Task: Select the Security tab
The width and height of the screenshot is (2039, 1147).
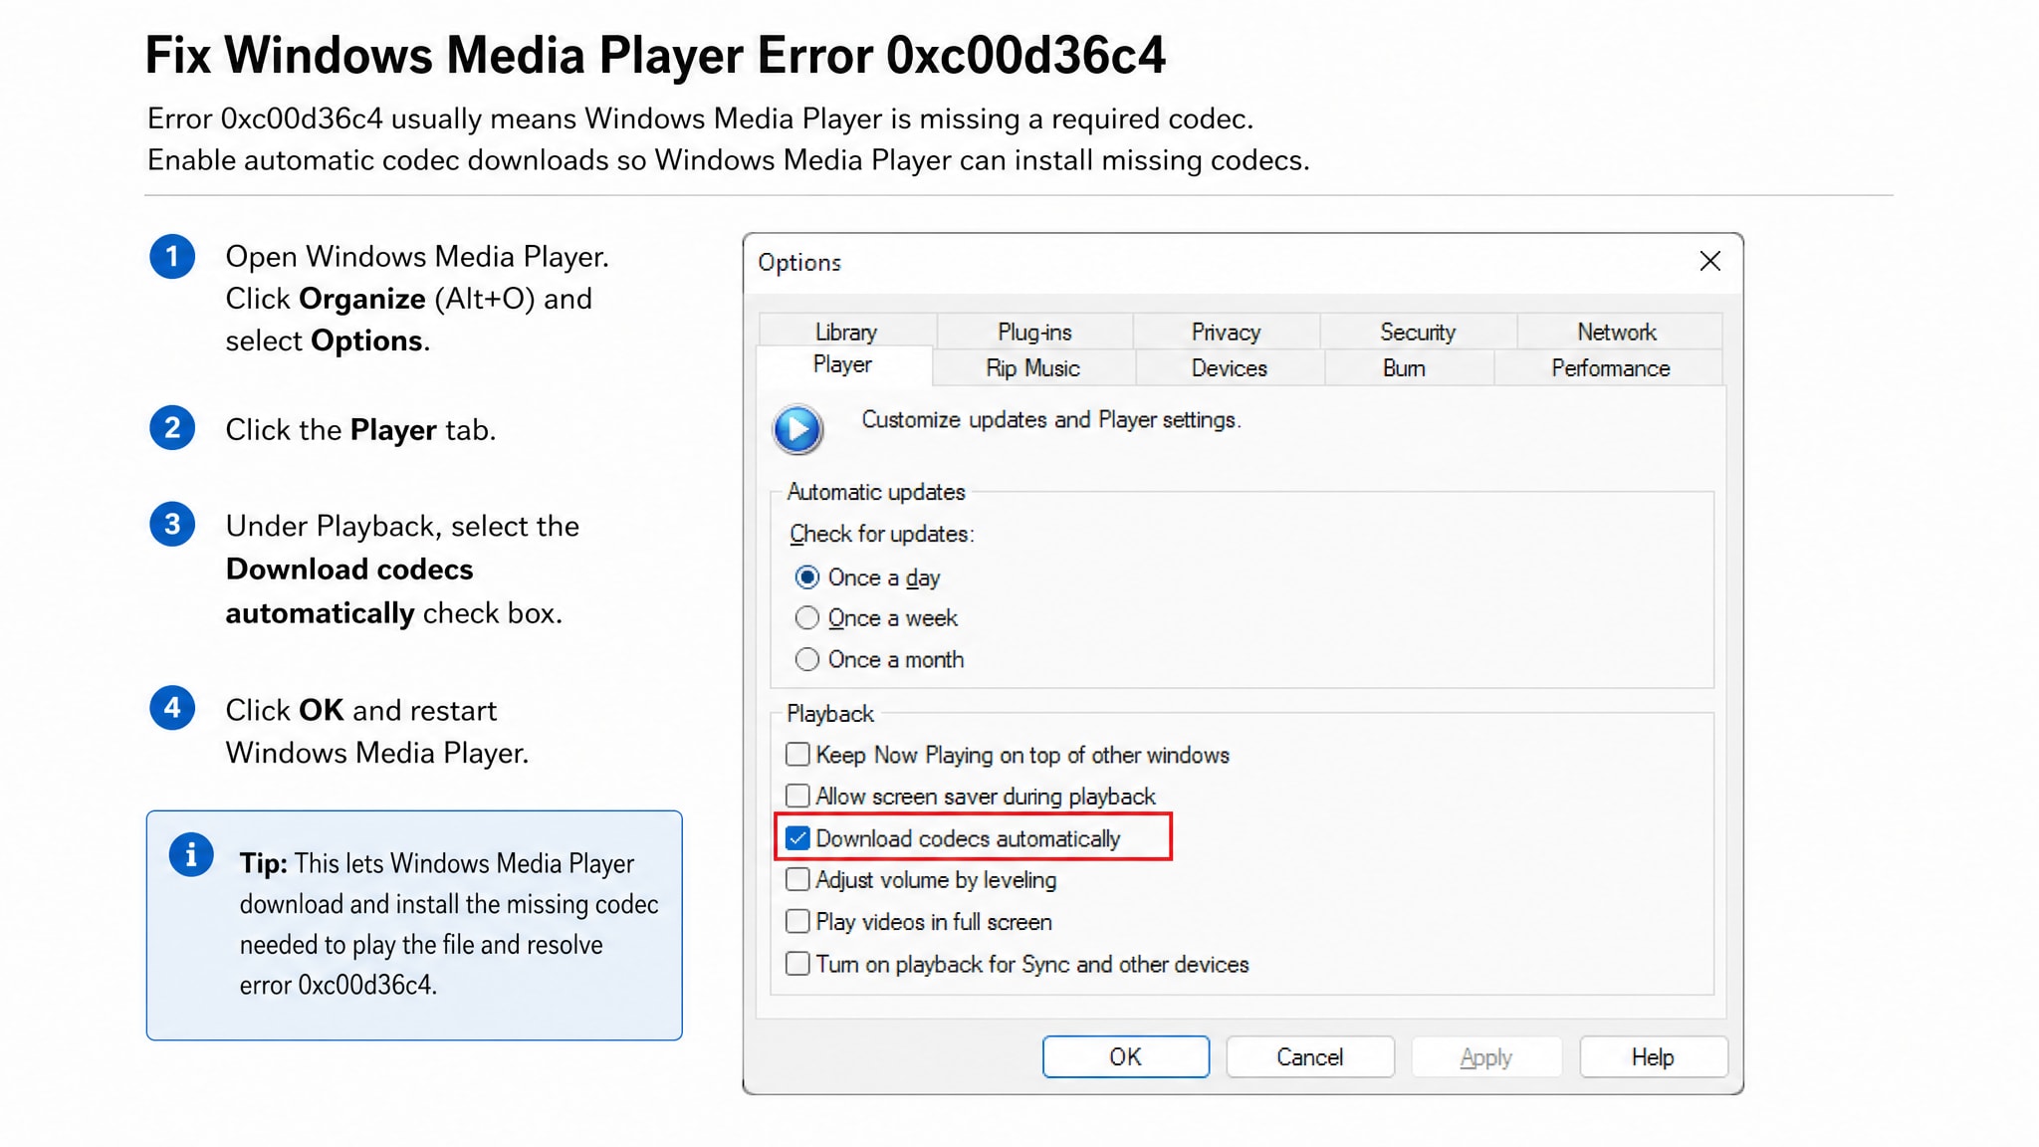Action: tap(1418, 332)
